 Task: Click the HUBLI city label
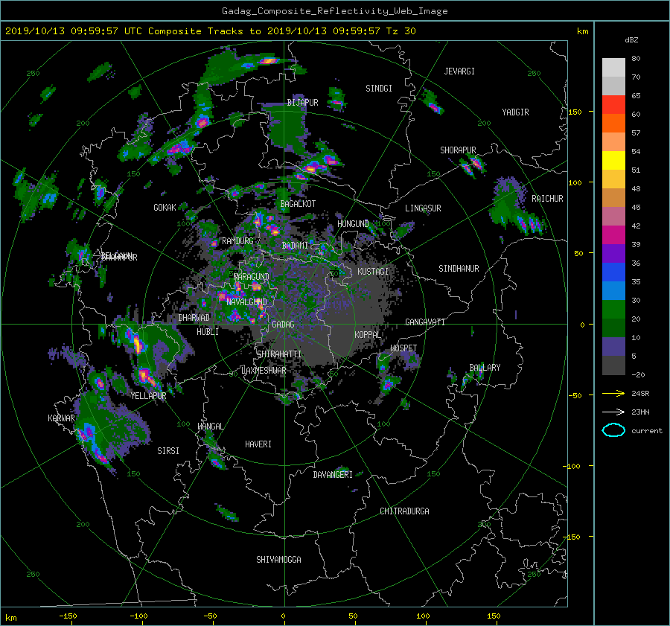(207, 331)
